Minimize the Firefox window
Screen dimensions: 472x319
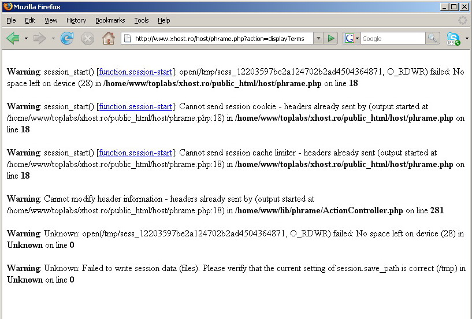coord(444,6)
